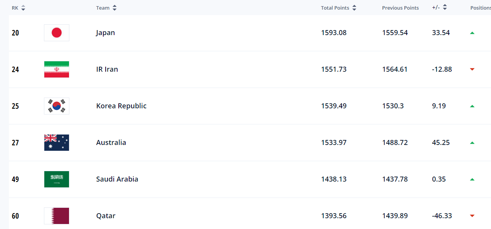The image size is (491, 229).
Task: Sort by +/- column arrows
Action: tap(445, 7)
